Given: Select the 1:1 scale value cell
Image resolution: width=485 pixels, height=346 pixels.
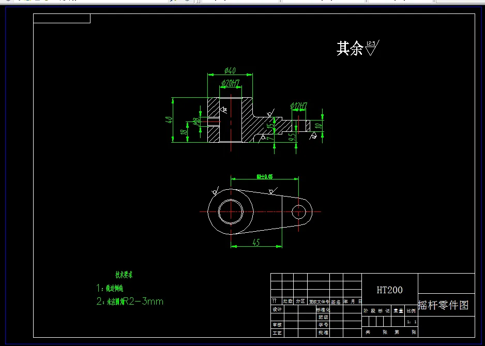Looking at the screenshot, I should 412,322.
